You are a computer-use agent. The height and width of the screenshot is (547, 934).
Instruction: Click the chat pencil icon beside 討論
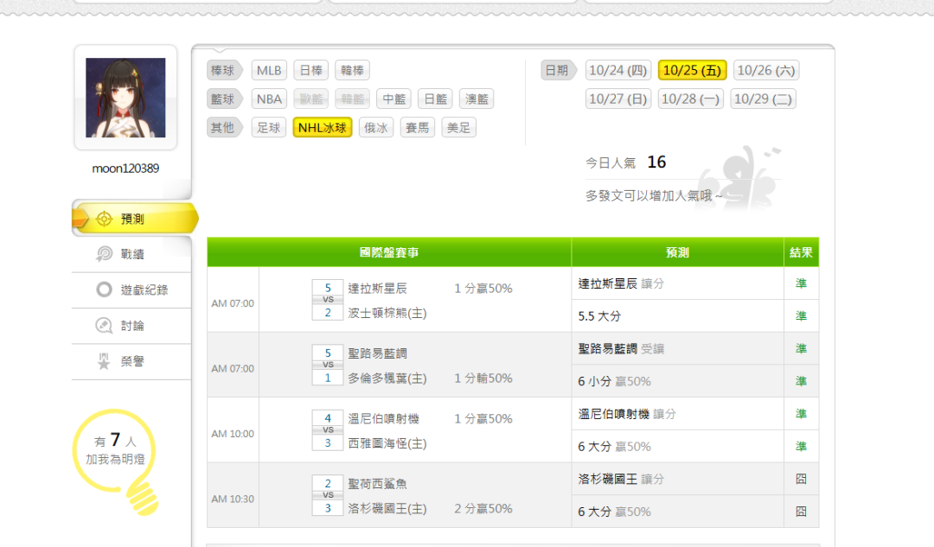(x=104, y=326)
